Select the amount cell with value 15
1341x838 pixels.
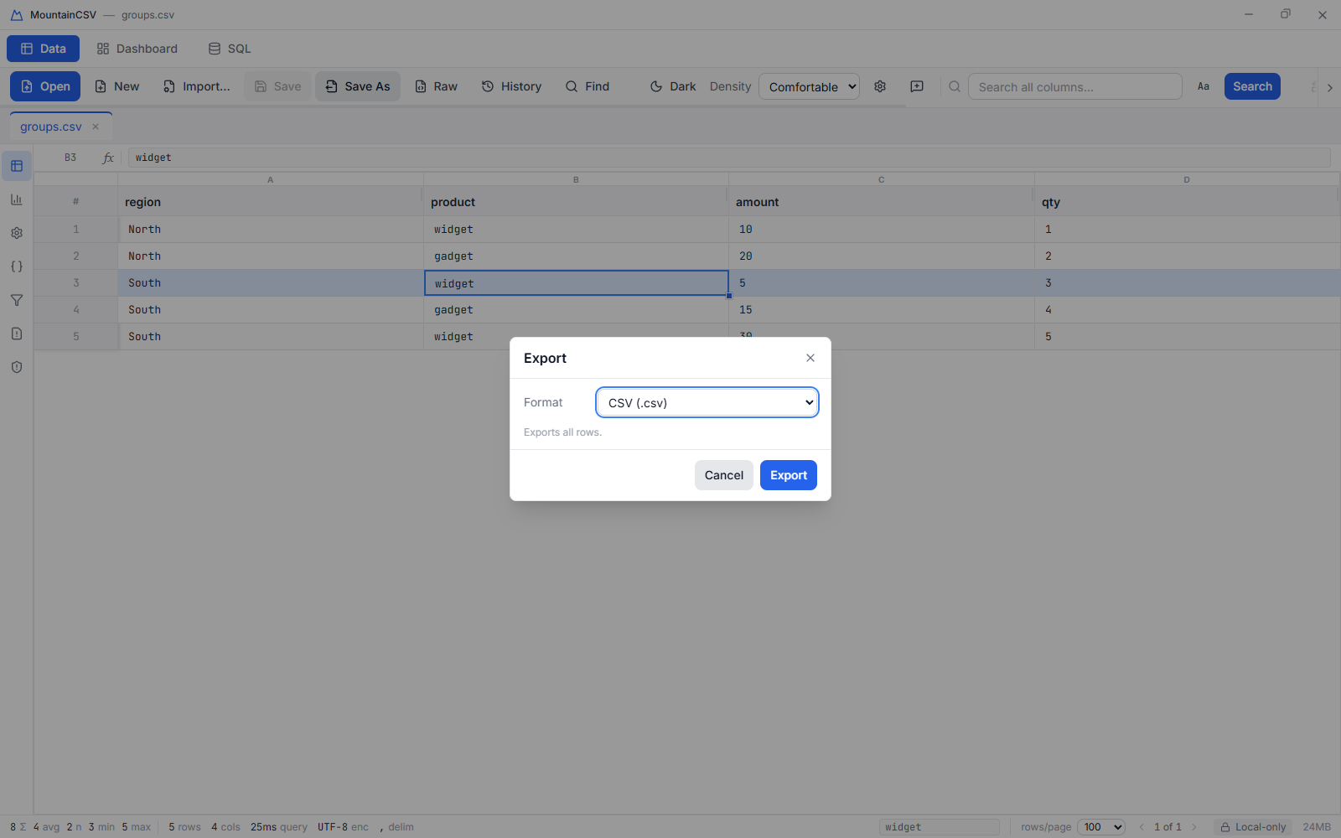[x=881, y=310]
